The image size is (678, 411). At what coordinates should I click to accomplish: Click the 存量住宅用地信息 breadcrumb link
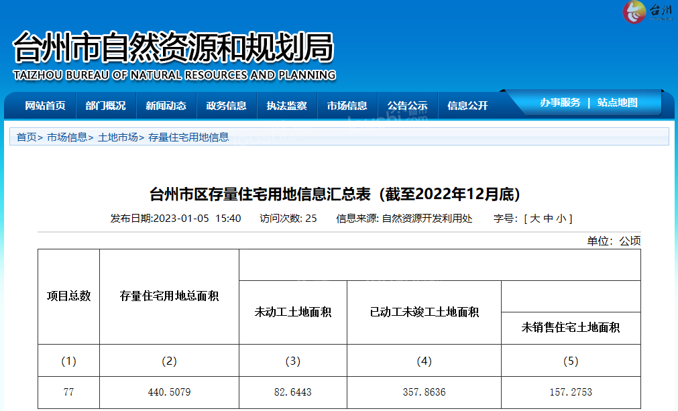pos(188,137)
